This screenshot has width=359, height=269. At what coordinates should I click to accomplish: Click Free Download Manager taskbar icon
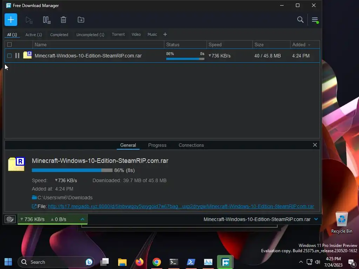[225, 262]
